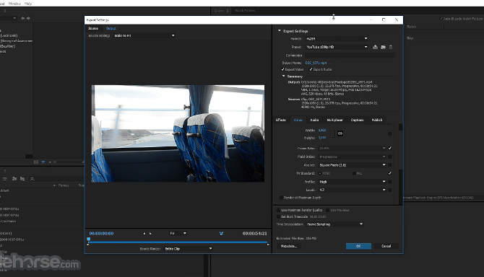The height and width of the screenshot is (277, 484).
Task: Click the bus interior preview image
Action: coord(178,133)
